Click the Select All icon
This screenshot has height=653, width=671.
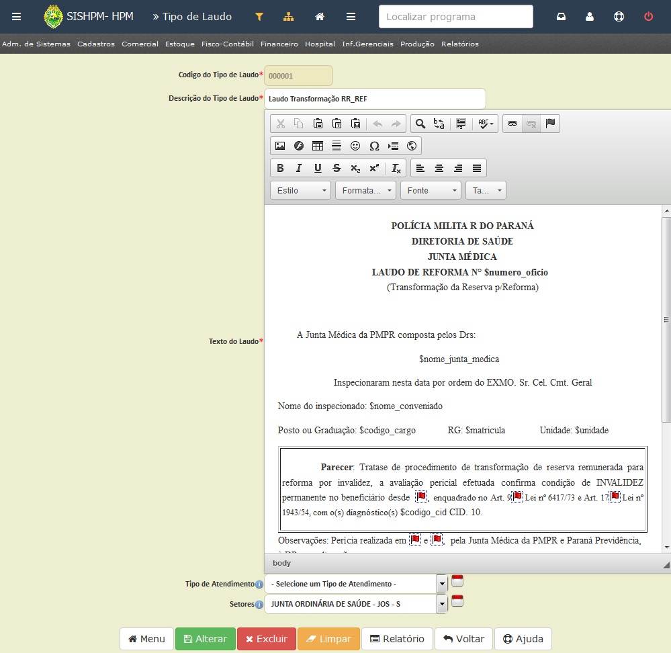461,124
